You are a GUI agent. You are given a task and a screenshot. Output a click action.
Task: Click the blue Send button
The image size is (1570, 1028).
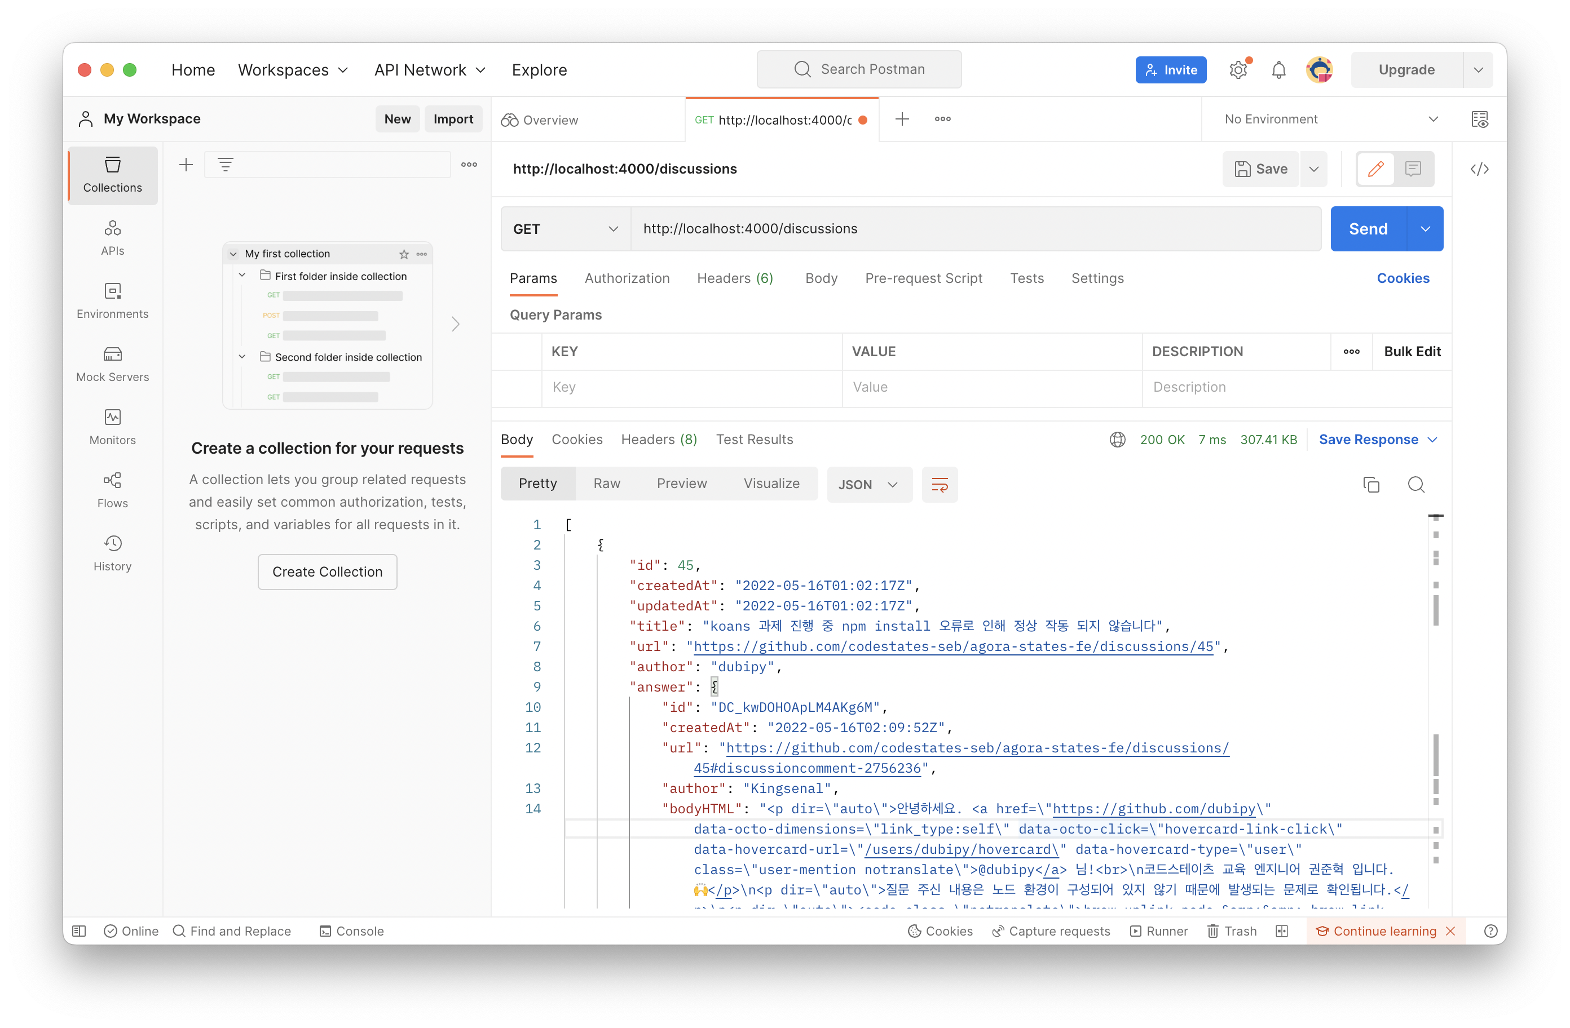point(1368,229)
